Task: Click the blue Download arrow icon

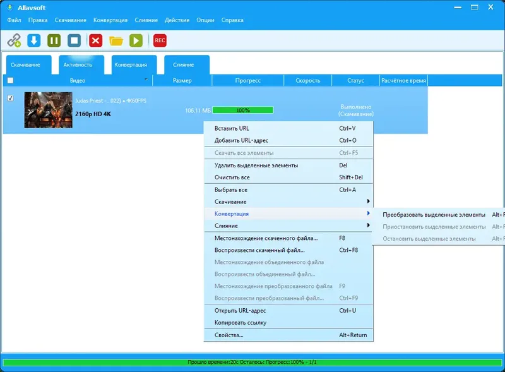Action: click(x=33, y=39)
